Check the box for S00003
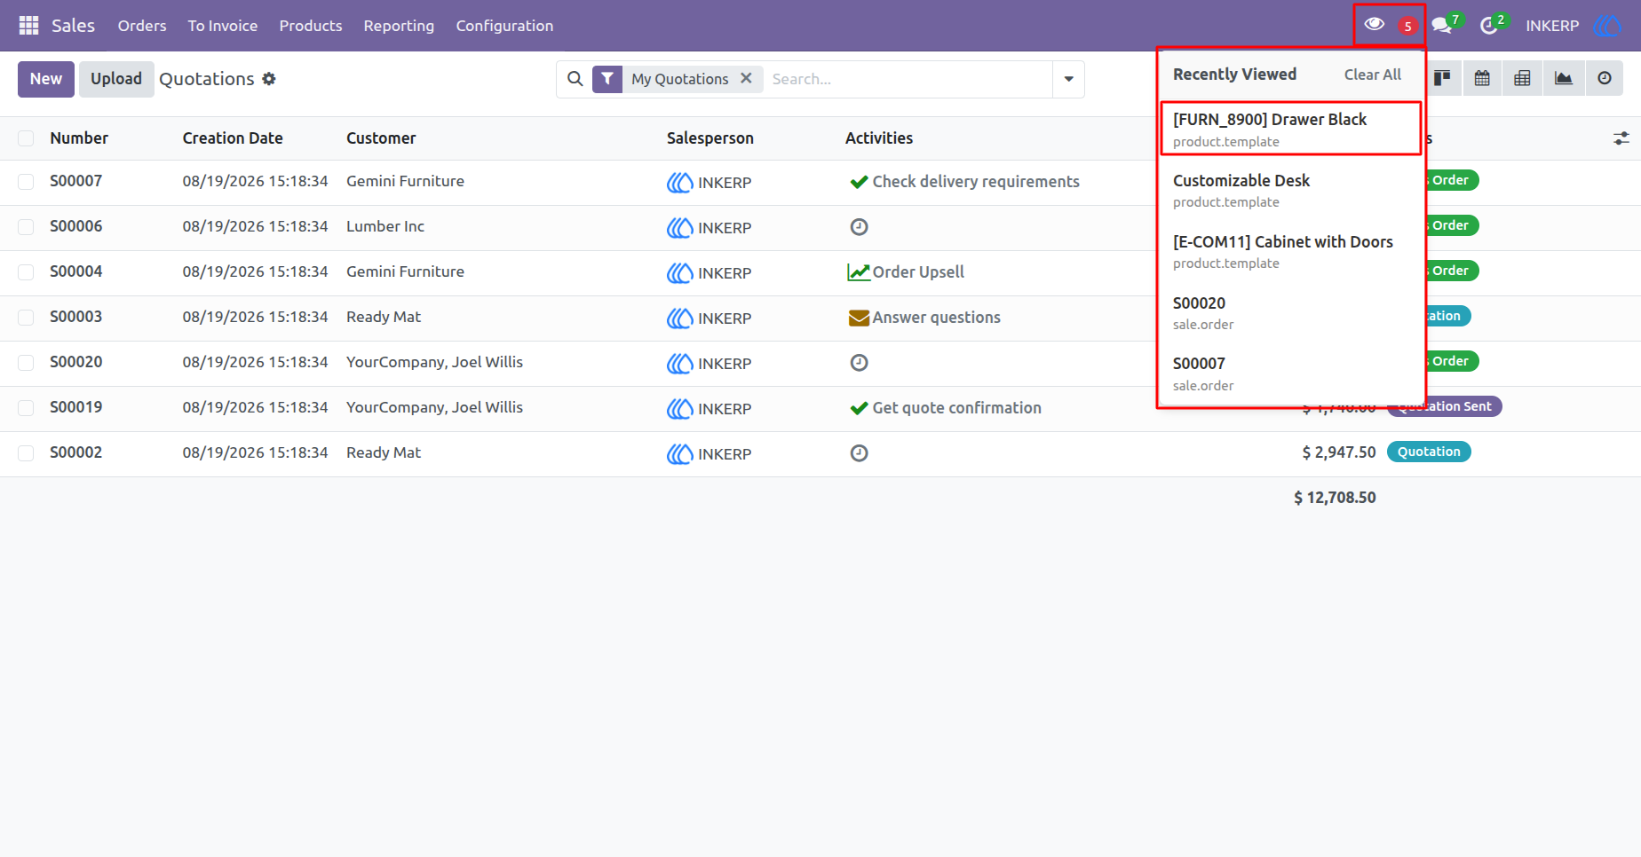 [26, 318]
